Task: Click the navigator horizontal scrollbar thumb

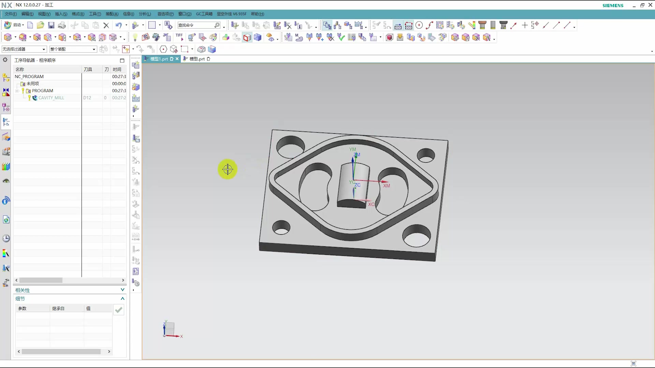Action: [41, 280]
